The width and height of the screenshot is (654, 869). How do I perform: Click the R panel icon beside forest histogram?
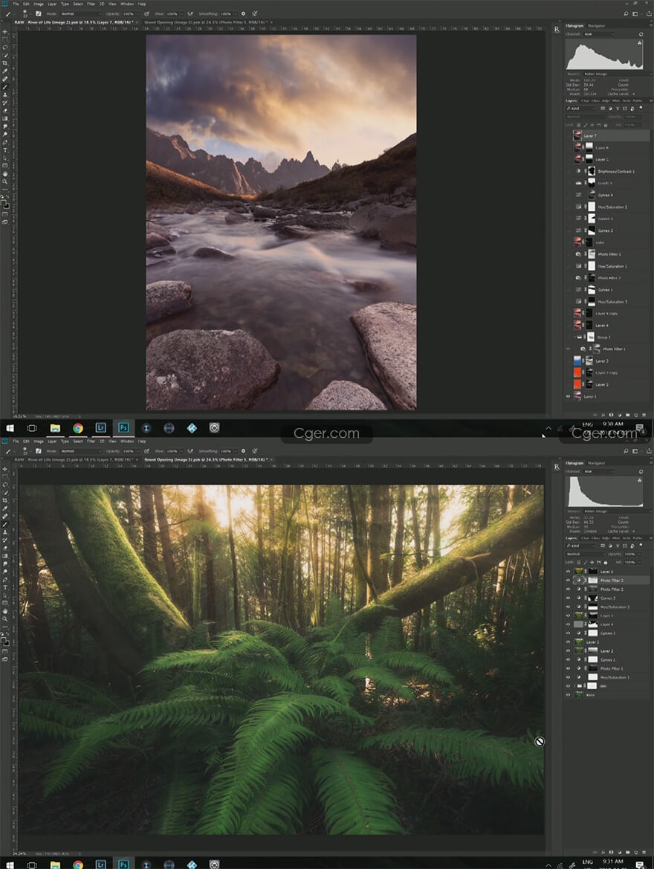click(557, 467)
